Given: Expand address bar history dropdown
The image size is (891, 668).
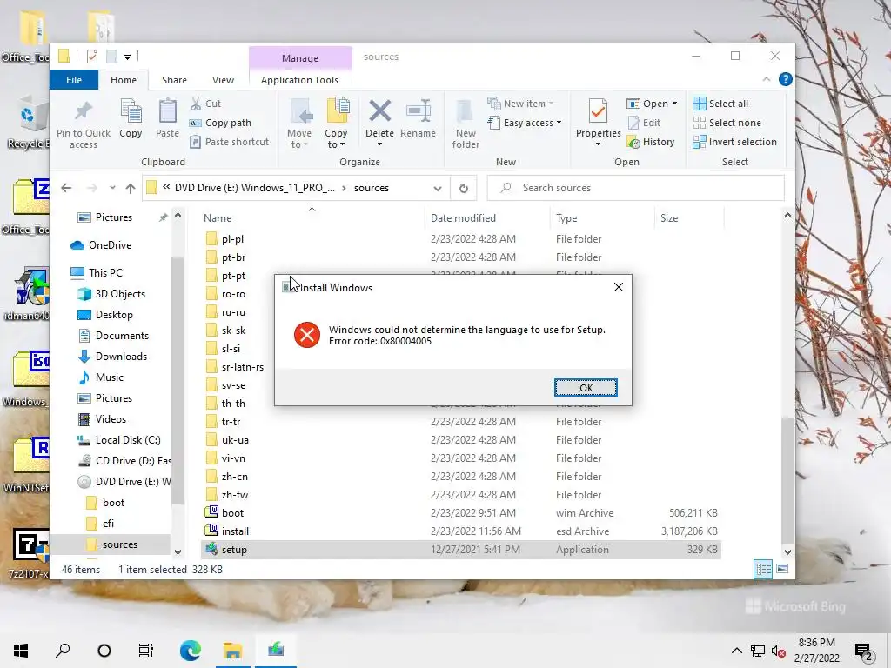Looking at the screenshot, I should (x=438, y=188).
